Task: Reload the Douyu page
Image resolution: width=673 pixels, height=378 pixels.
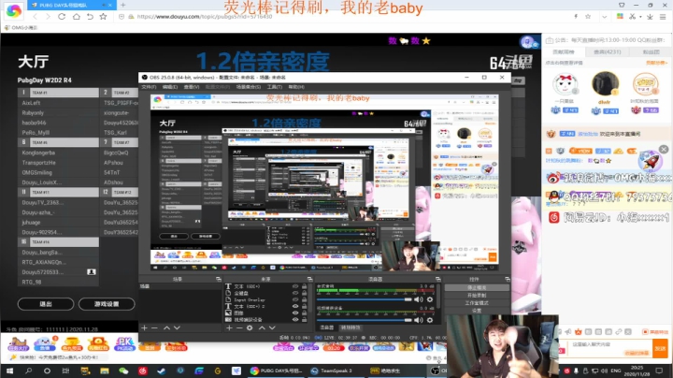Action: tap(62, 16)
